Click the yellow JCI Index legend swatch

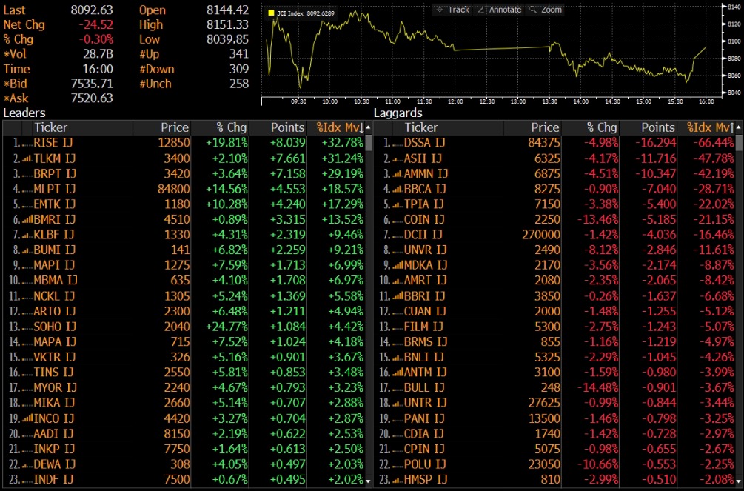coord(271,13)
